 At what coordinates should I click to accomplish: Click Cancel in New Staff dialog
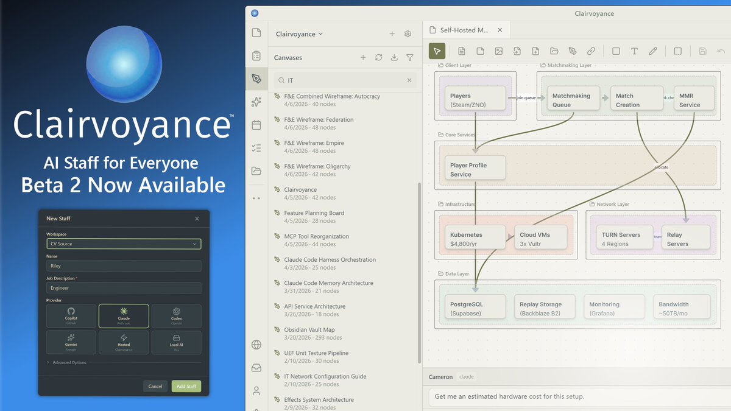pyautogui.click(x=155, y=386)
